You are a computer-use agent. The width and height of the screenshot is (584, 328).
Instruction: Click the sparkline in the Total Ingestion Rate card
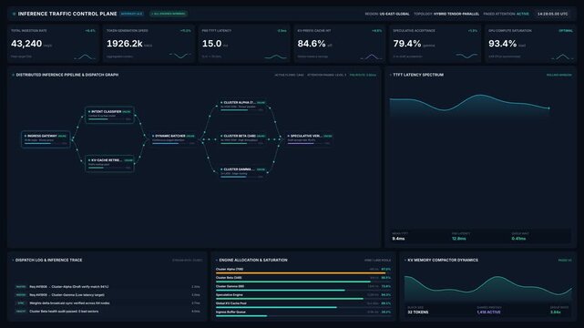click(85, 56)
